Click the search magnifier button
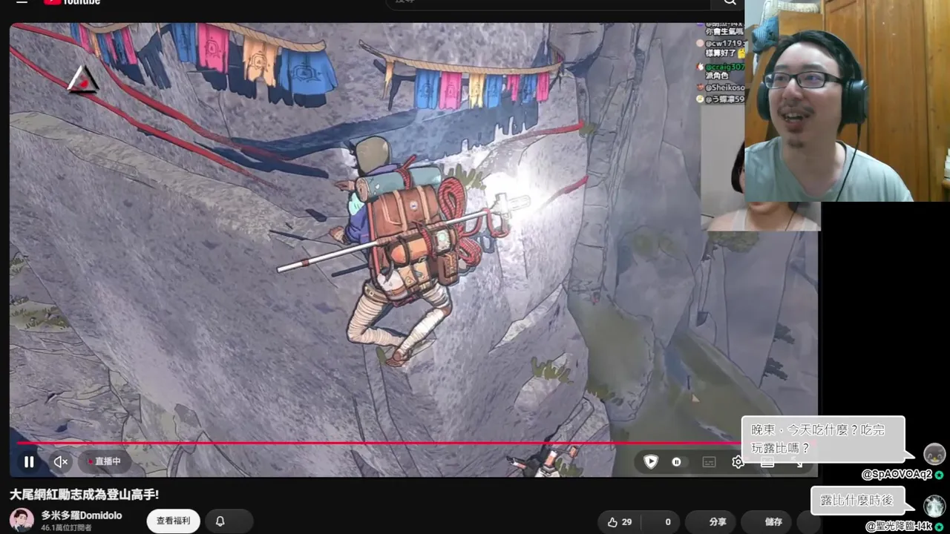The height and width of the screenshot is (534, 950). coord(730,3)
